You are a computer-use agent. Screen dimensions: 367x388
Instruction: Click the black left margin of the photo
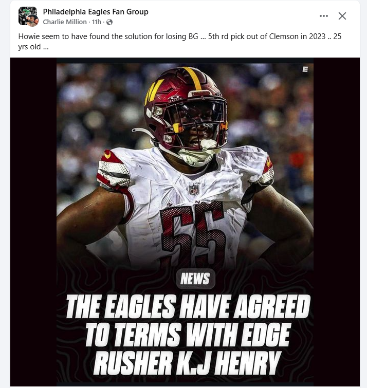(33, 221)
